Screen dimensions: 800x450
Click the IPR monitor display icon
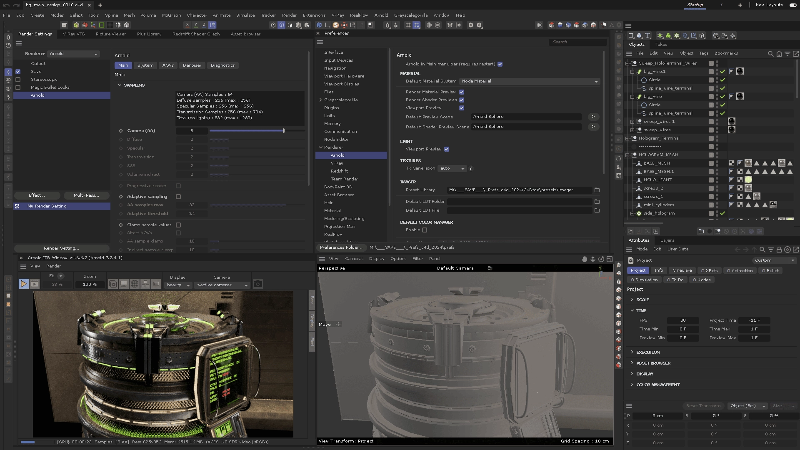click(x=124, y=284)
